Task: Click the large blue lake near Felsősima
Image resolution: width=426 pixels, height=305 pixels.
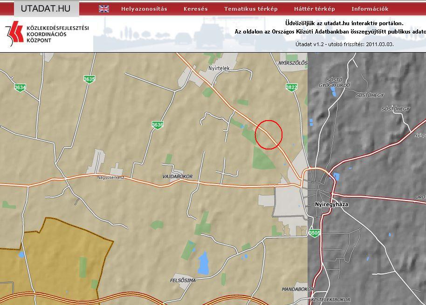Action: click(x=203, y=264)
